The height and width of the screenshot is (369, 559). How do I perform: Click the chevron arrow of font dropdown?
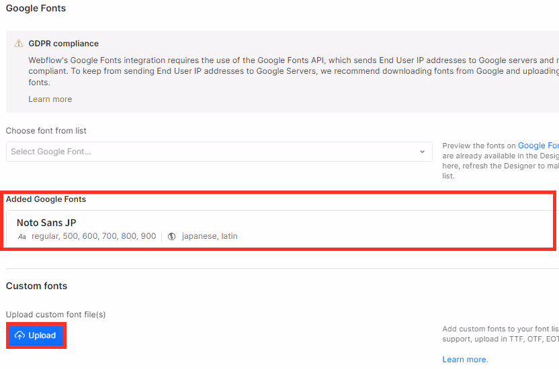tap(422, 152)
